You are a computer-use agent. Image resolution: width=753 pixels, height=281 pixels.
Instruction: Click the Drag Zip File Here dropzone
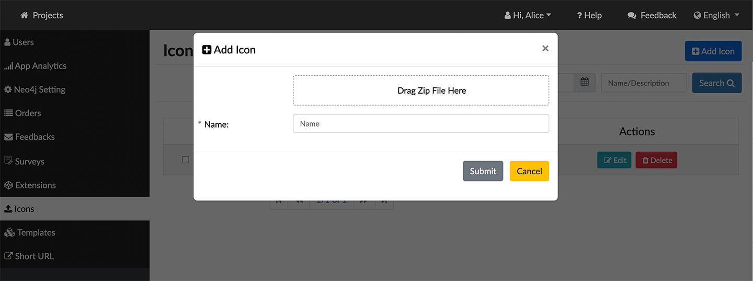click(420, 91)
